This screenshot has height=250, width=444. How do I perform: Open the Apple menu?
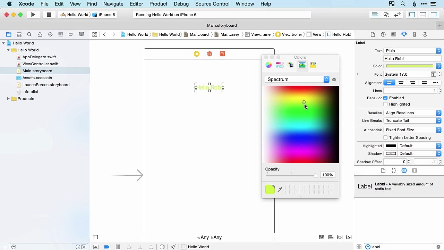[x=9, y=4]
